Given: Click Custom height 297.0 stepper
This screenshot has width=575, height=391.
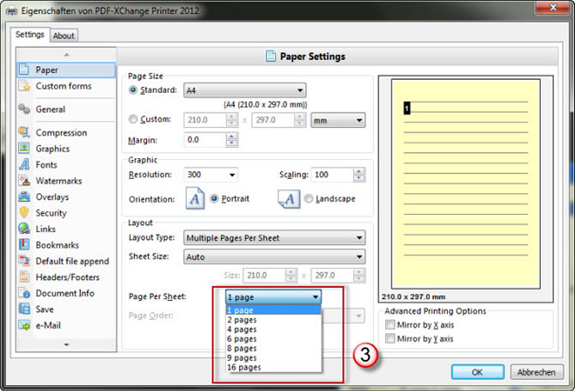Looking at the screenshot, I should click(300, 120).
